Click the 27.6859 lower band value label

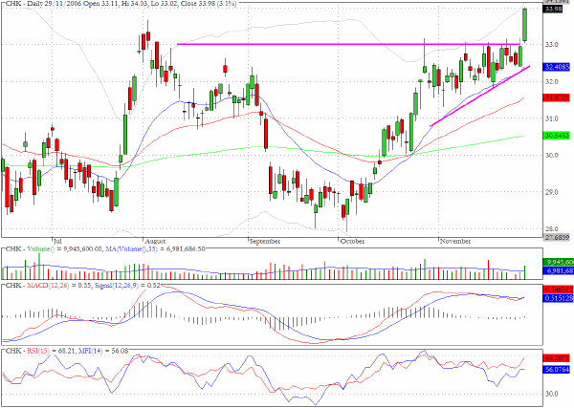(x=557, y=237)
